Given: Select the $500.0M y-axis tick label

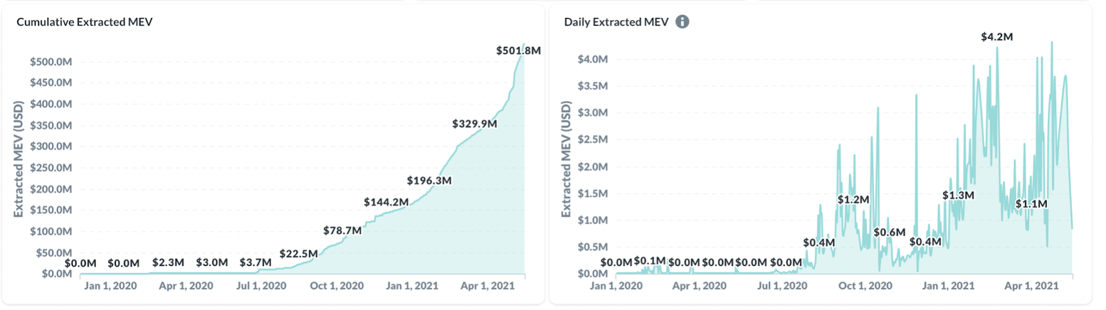Looking at the screenshot, I should 50,61.
